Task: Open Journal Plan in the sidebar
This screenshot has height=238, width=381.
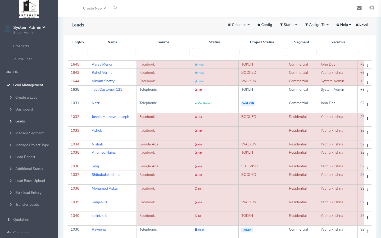Action: point(23,59)
